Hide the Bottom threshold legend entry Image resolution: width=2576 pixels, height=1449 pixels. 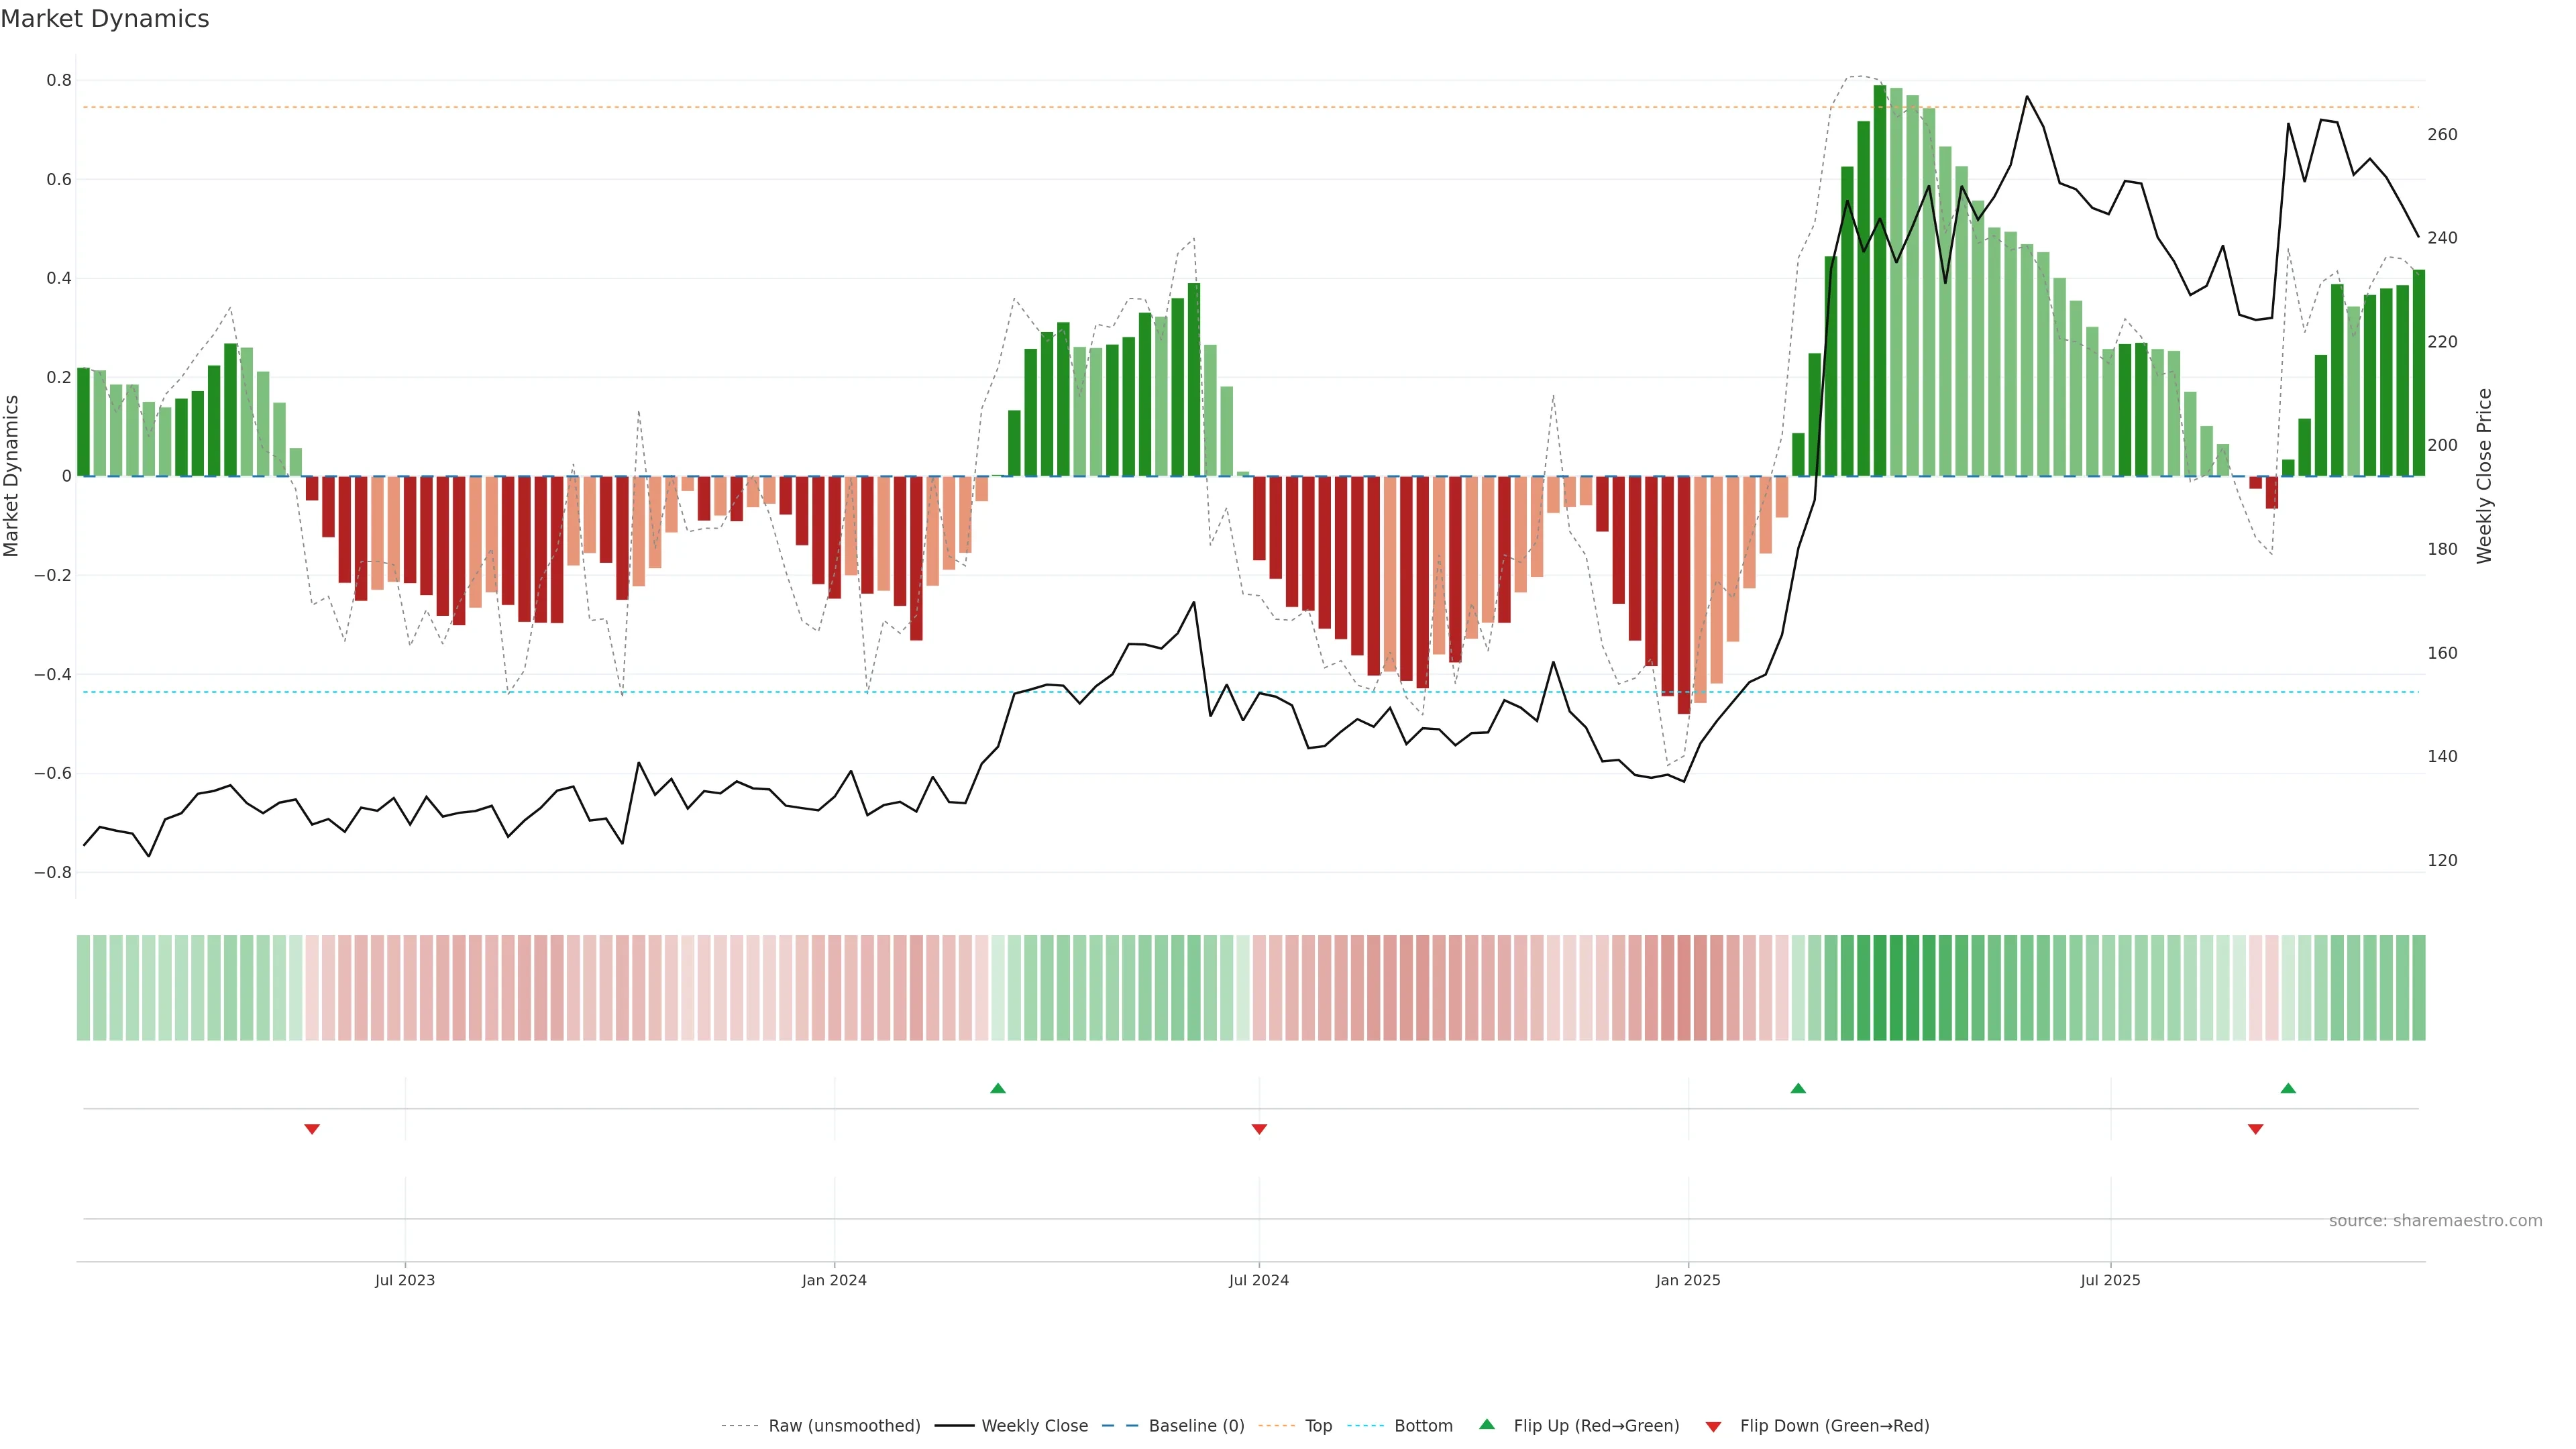tap(1423, 1426)
